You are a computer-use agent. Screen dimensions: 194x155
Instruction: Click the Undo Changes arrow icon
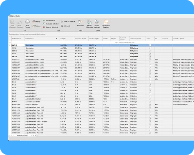pyautogui.click(x=20, y=22)
